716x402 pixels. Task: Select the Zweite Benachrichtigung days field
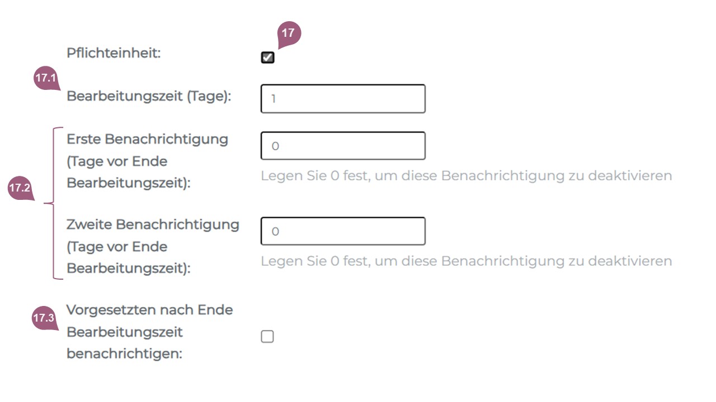click(x=343, y=231)
